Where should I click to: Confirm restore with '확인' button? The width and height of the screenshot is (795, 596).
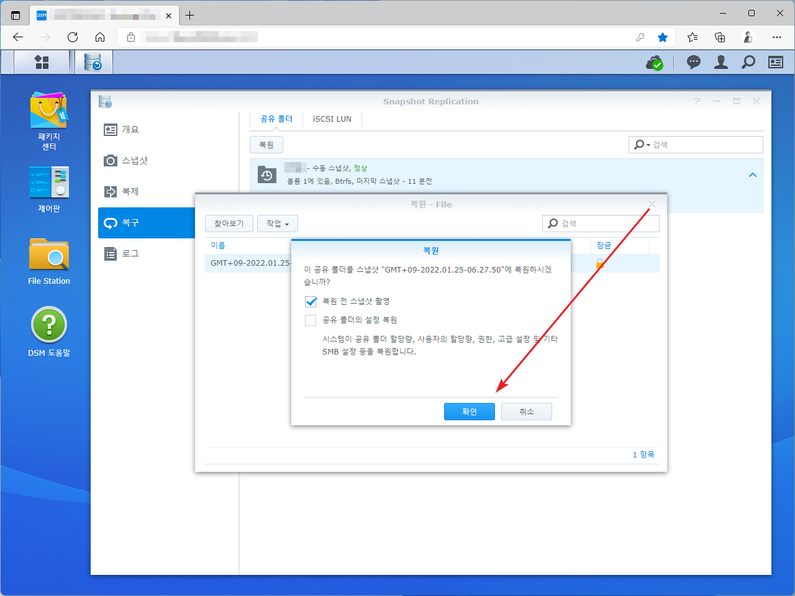470,412
